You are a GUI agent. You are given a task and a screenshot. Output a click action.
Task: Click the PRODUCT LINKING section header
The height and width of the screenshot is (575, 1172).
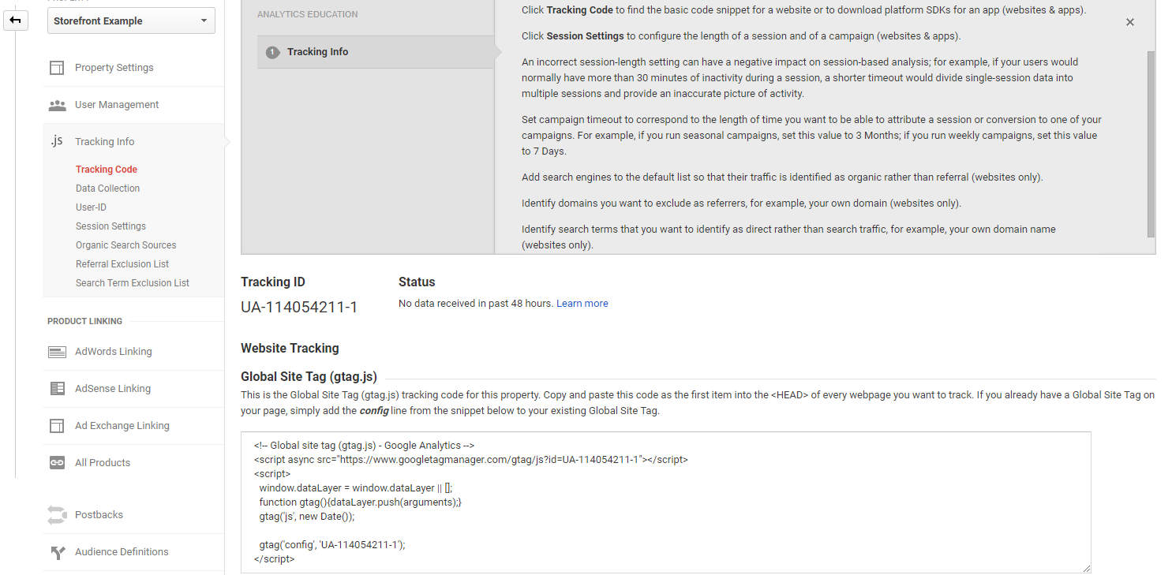tap(84, 322)
